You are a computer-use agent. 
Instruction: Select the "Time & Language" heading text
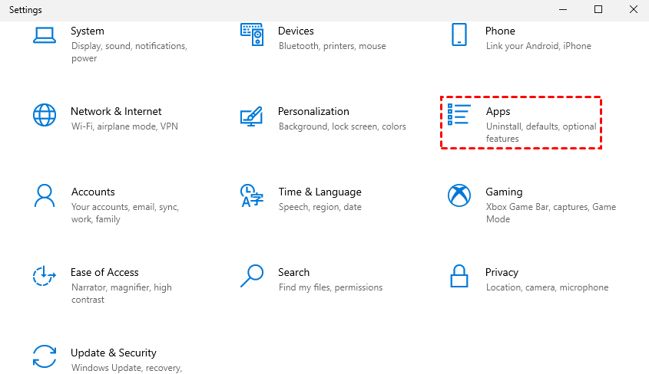320,192
